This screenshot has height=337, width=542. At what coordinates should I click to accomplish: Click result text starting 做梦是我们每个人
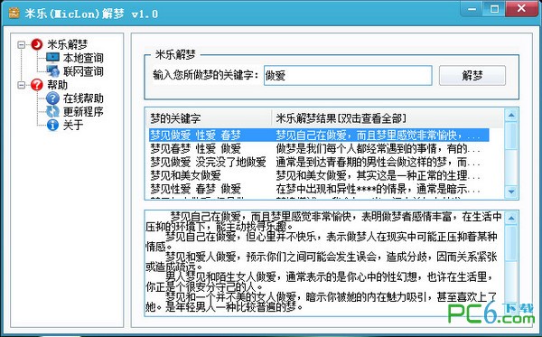[378, 149]
